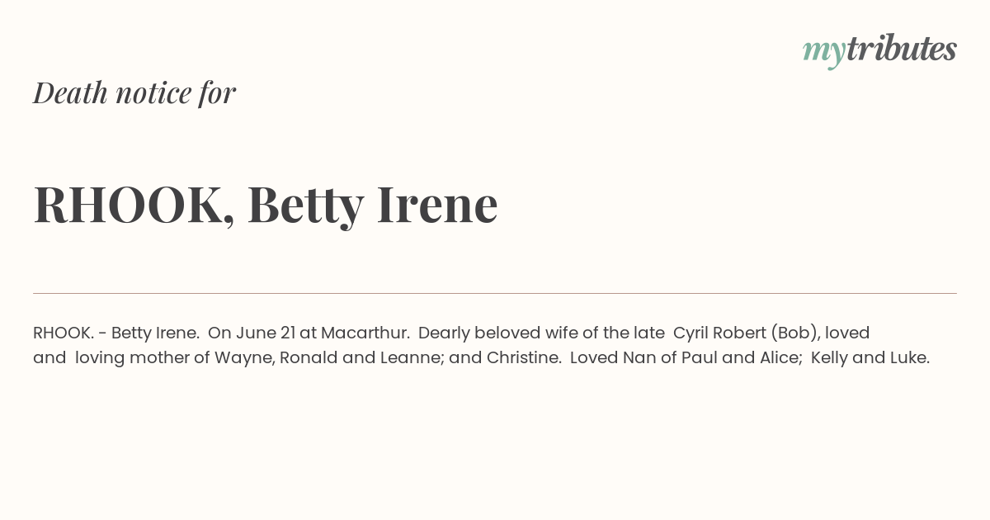Click the word "Macarthur." in the notice

pos(365,333)
